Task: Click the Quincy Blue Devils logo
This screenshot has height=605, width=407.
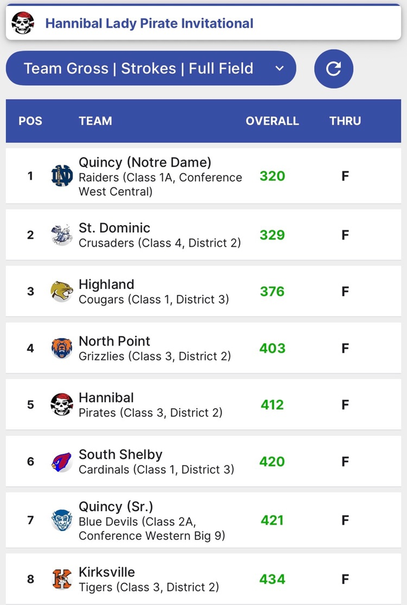Action: click(61, 520)
